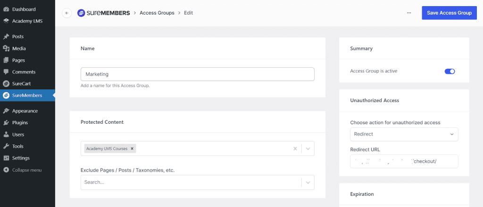Click the Users person icon

click(x=6, y=135)
